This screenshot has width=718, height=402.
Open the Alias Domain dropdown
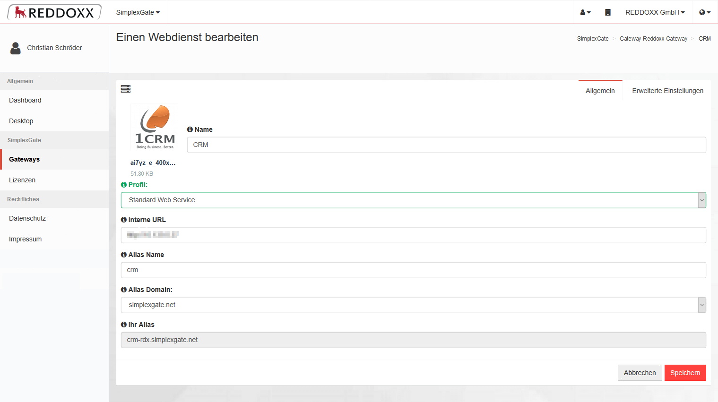tap(414, 305)
